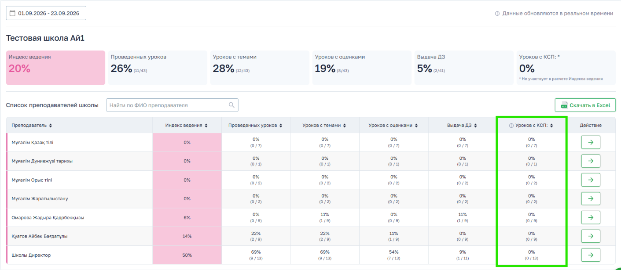Click the Список преподавателей школы label
The image size is (621, 270).
[x=52, y=105]
